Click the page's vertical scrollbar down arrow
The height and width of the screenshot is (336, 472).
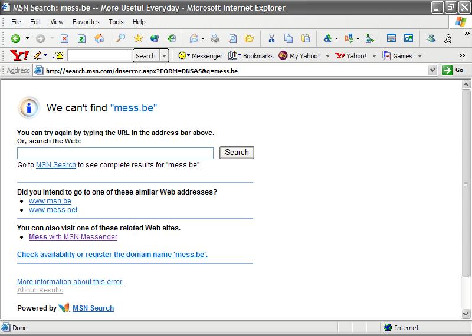pyautogui.click(x=466, y=314)
